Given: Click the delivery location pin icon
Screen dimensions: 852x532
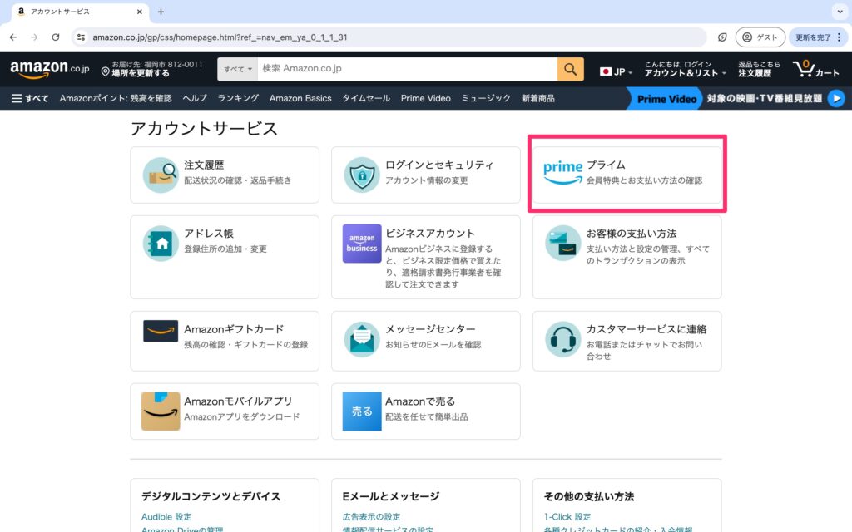Looking at the screenshot, I should point(106,71).
